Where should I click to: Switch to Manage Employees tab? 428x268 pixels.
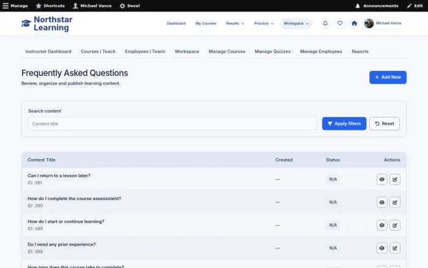click(x=321, y=51)
